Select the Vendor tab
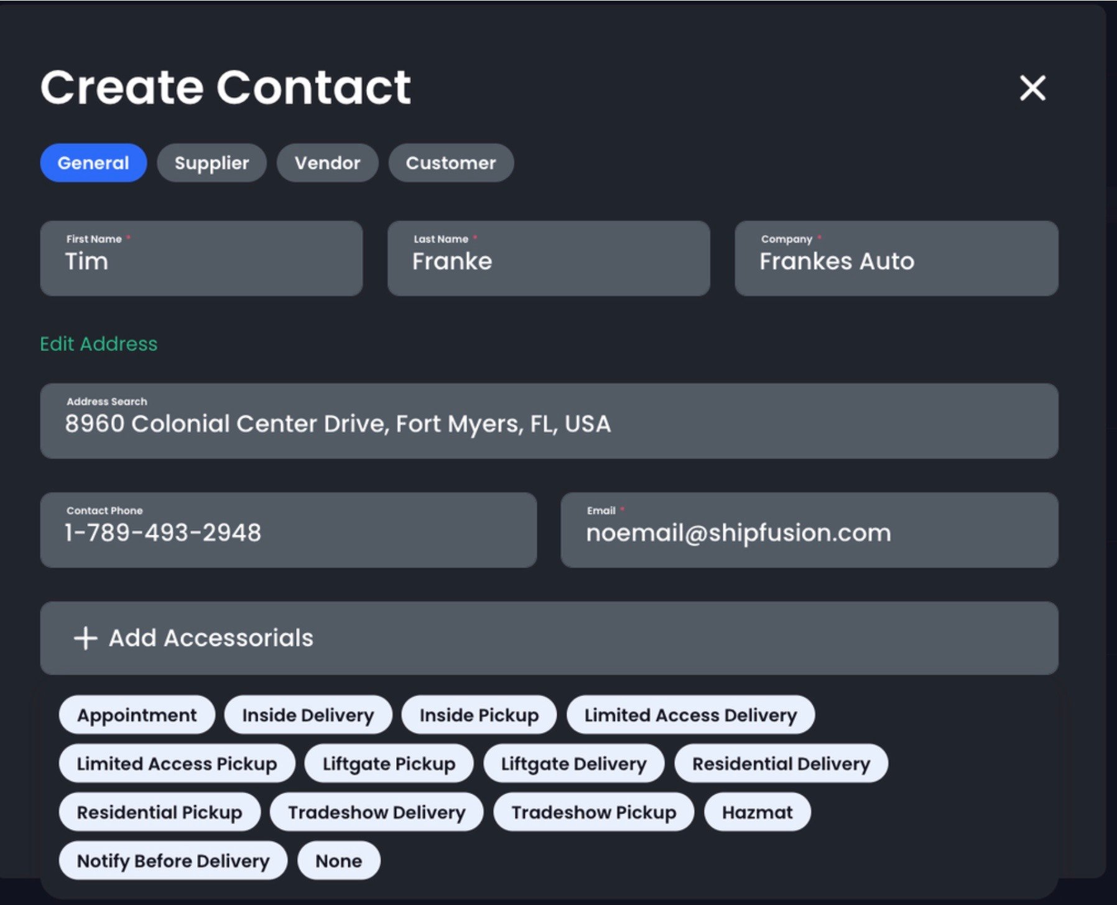This screenshot has width=1117, height=905. (327, 163)
